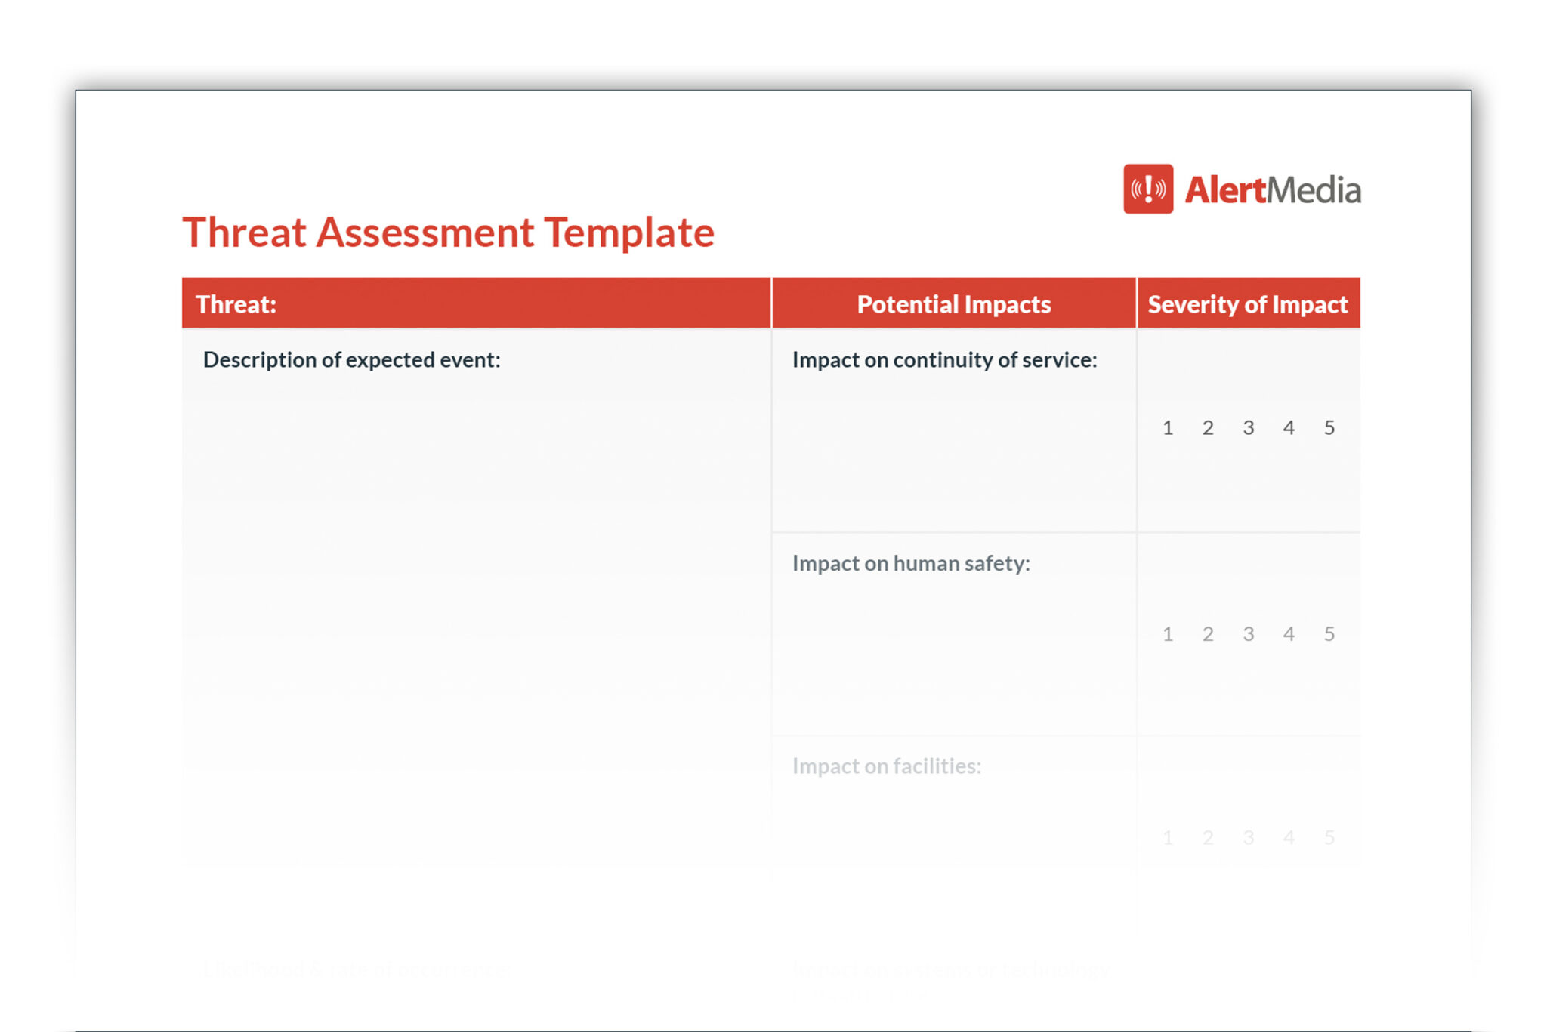Click the Threat Assessment Template title
Screen dimensions: 1547x1032
pos(449,233)
